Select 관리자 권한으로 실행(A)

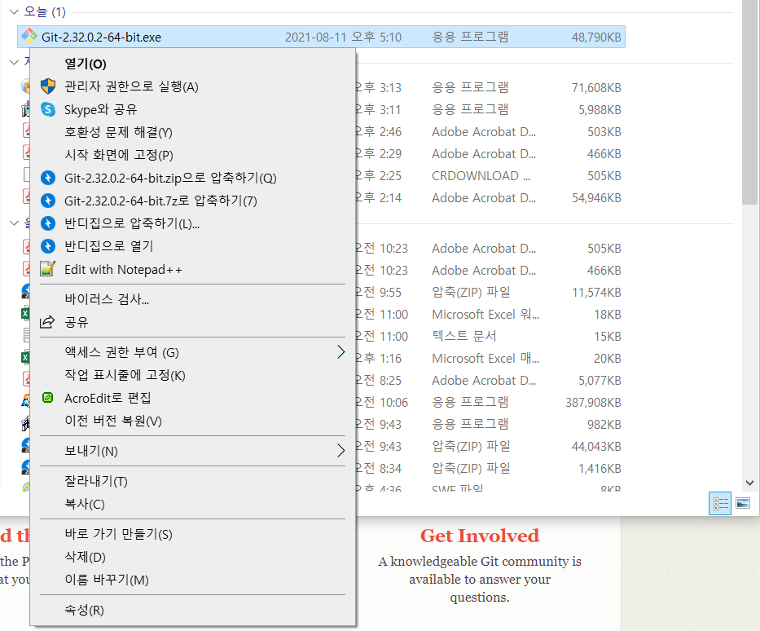(x=192, y=86)
